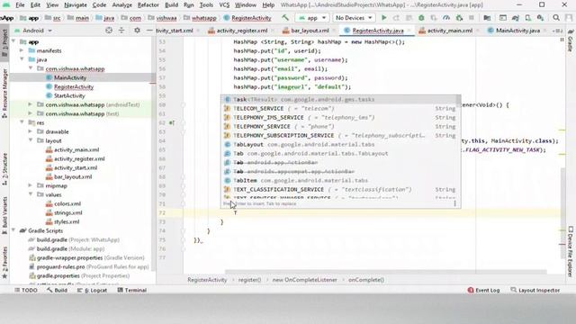Click the Debug app bug icon
This screenshot has height=324, width=576.
pyautogui.click(x=421, y=18)
